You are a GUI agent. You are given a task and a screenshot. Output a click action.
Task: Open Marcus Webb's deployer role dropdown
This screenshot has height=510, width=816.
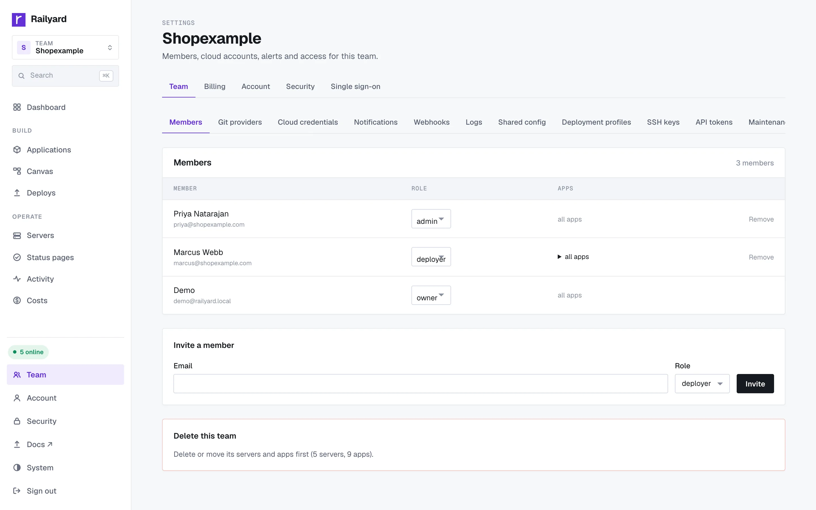click(431, 257)
